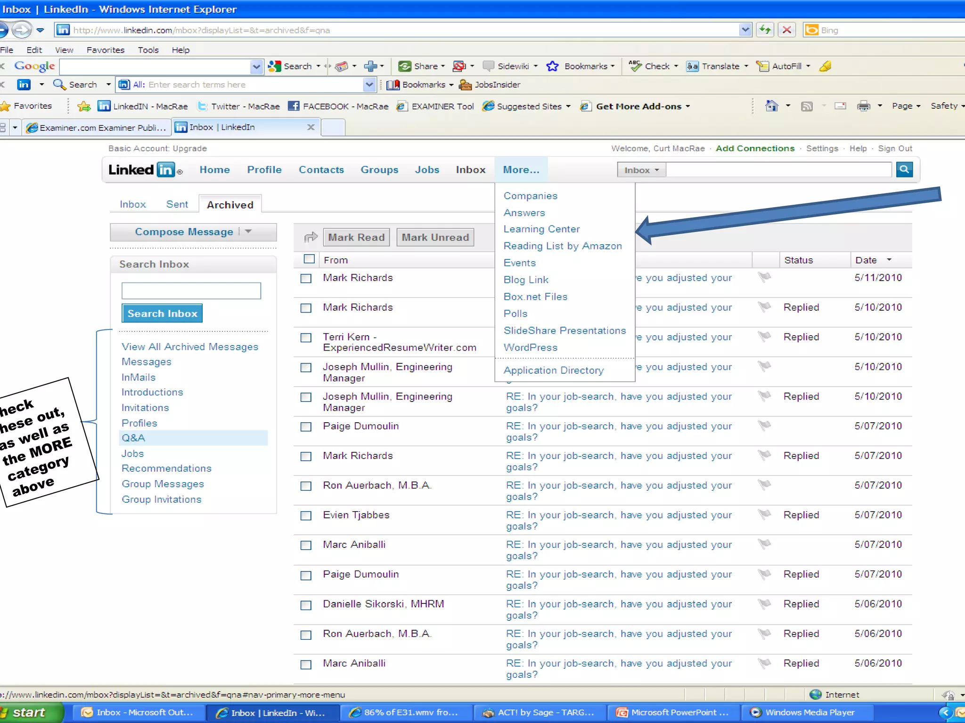Open the LinkedIn toolbar search terms dropdown

[x=369, y=85]
